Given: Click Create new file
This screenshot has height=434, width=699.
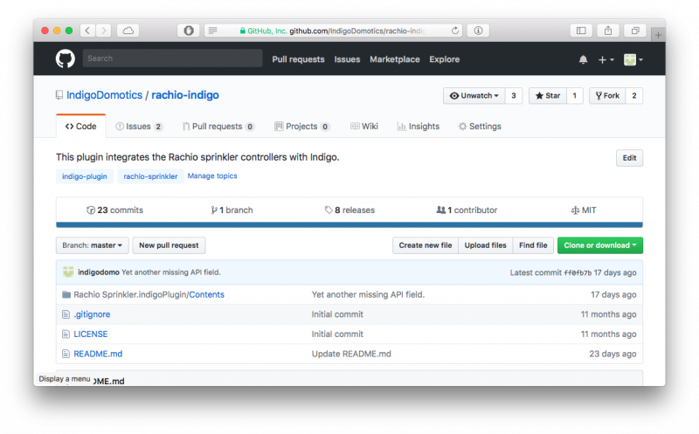Looking at the screenshot, I should click(426, 245).
